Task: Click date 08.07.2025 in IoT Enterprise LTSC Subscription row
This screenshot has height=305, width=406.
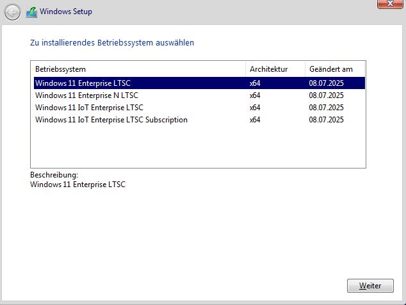Action: pyautogui.click(x=326, y=120)
